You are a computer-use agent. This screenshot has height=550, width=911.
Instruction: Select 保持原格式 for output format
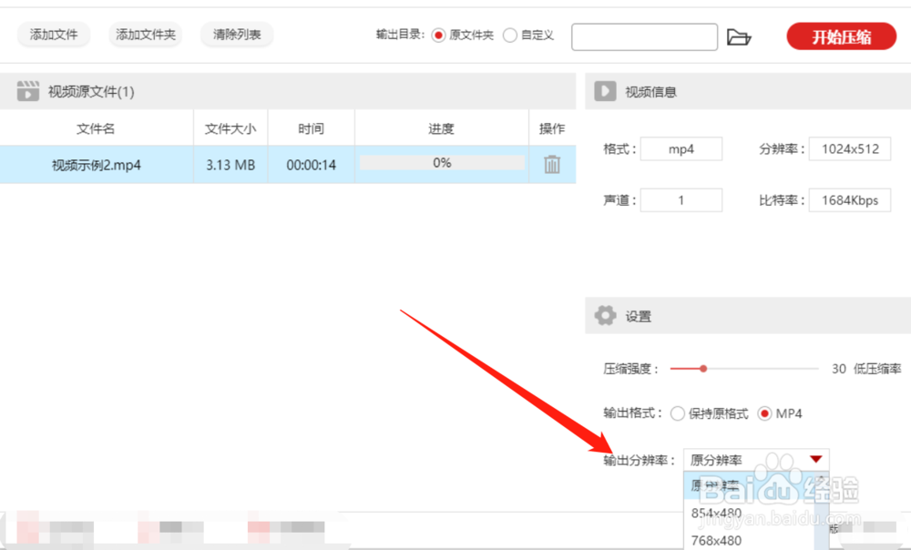(x=677, y=413)
